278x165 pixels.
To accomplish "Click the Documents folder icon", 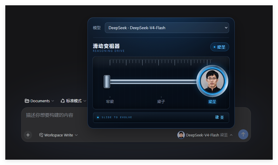I will (x=27, y=101).
